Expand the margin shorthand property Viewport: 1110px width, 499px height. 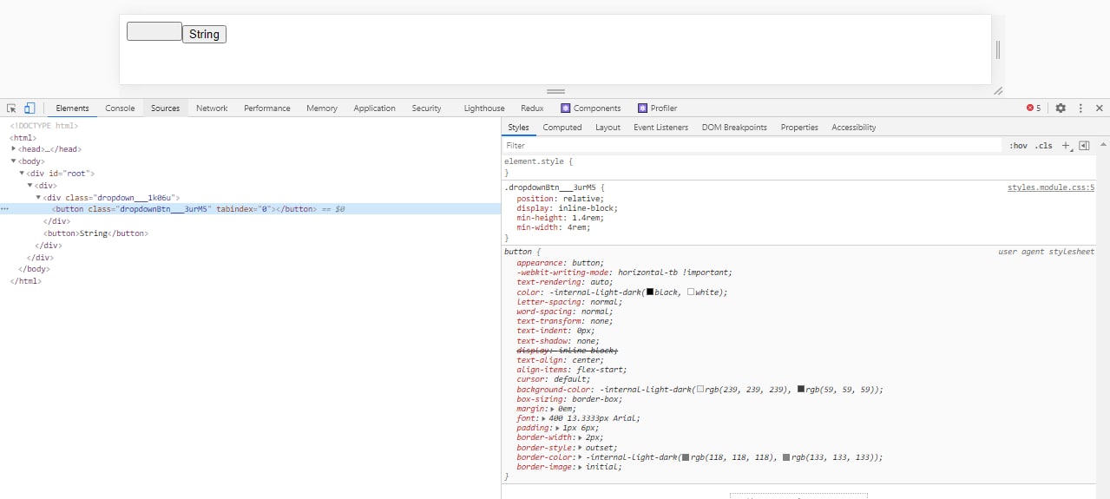(553, 409)
